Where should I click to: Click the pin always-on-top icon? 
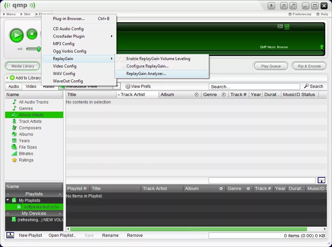click(271, 6)
